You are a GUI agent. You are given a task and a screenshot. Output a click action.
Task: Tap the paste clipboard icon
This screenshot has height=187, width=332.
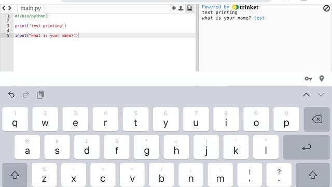(40, 95)
